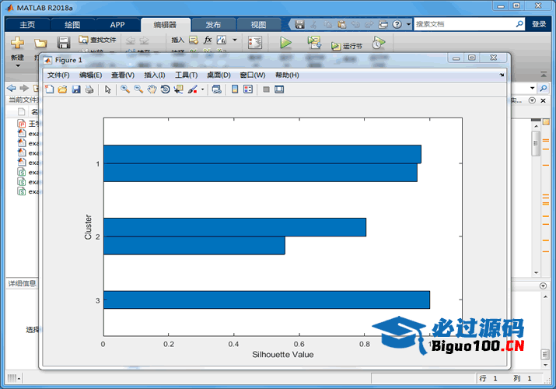The image size is (556, 389).
Task: Expand the 详细信息 panel arrow
Action: (x=543, y=286)
